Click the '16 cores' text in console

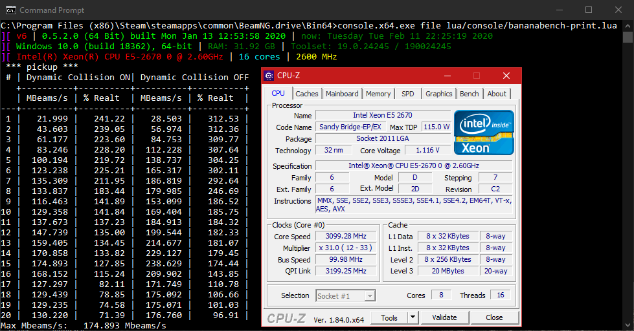(259, 56)
